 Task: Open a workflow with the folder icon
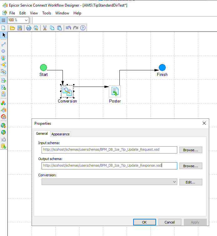[12, 28]
